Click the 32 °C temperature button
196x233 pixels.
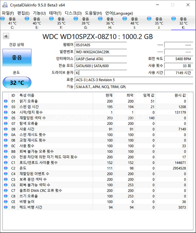point(17,83)
